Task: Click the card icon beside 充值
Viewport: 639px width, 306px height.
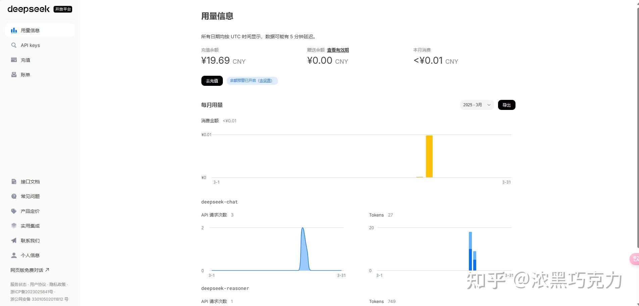Action: point(14,60)
